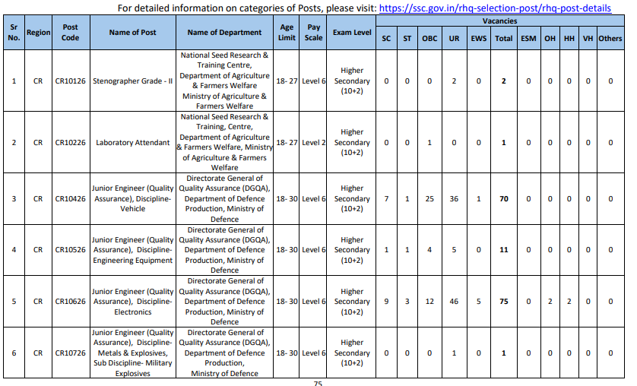Click DGQA department cell in row 3
Screen dimensions: 637x386
tap(224, 199)
